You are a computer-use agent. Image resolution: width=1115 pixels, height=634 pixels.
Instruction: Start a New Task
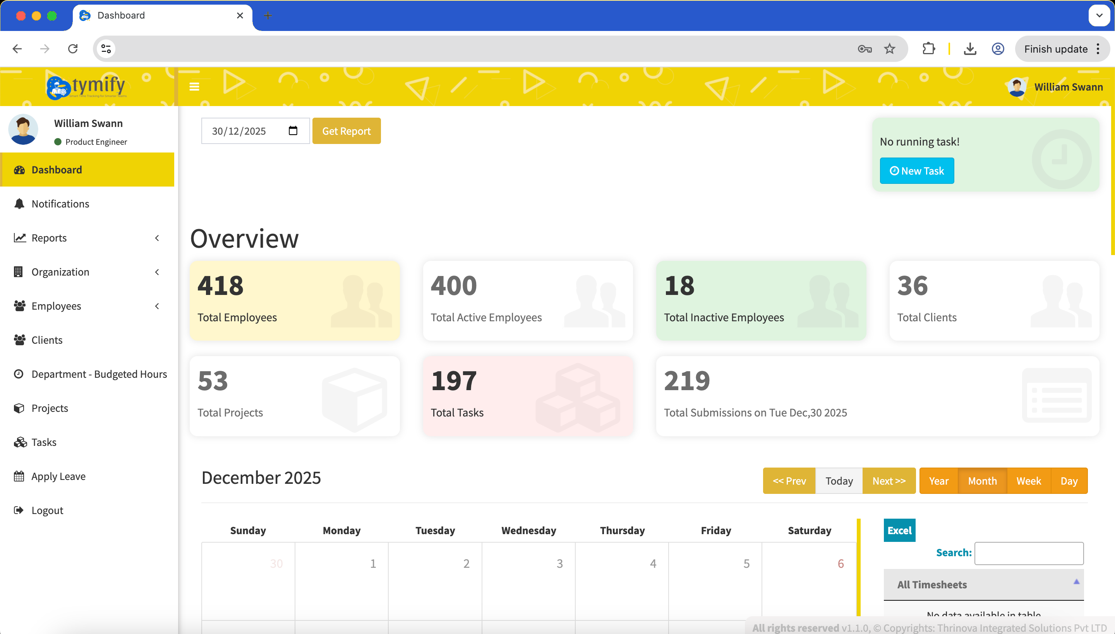click(916, 171)
